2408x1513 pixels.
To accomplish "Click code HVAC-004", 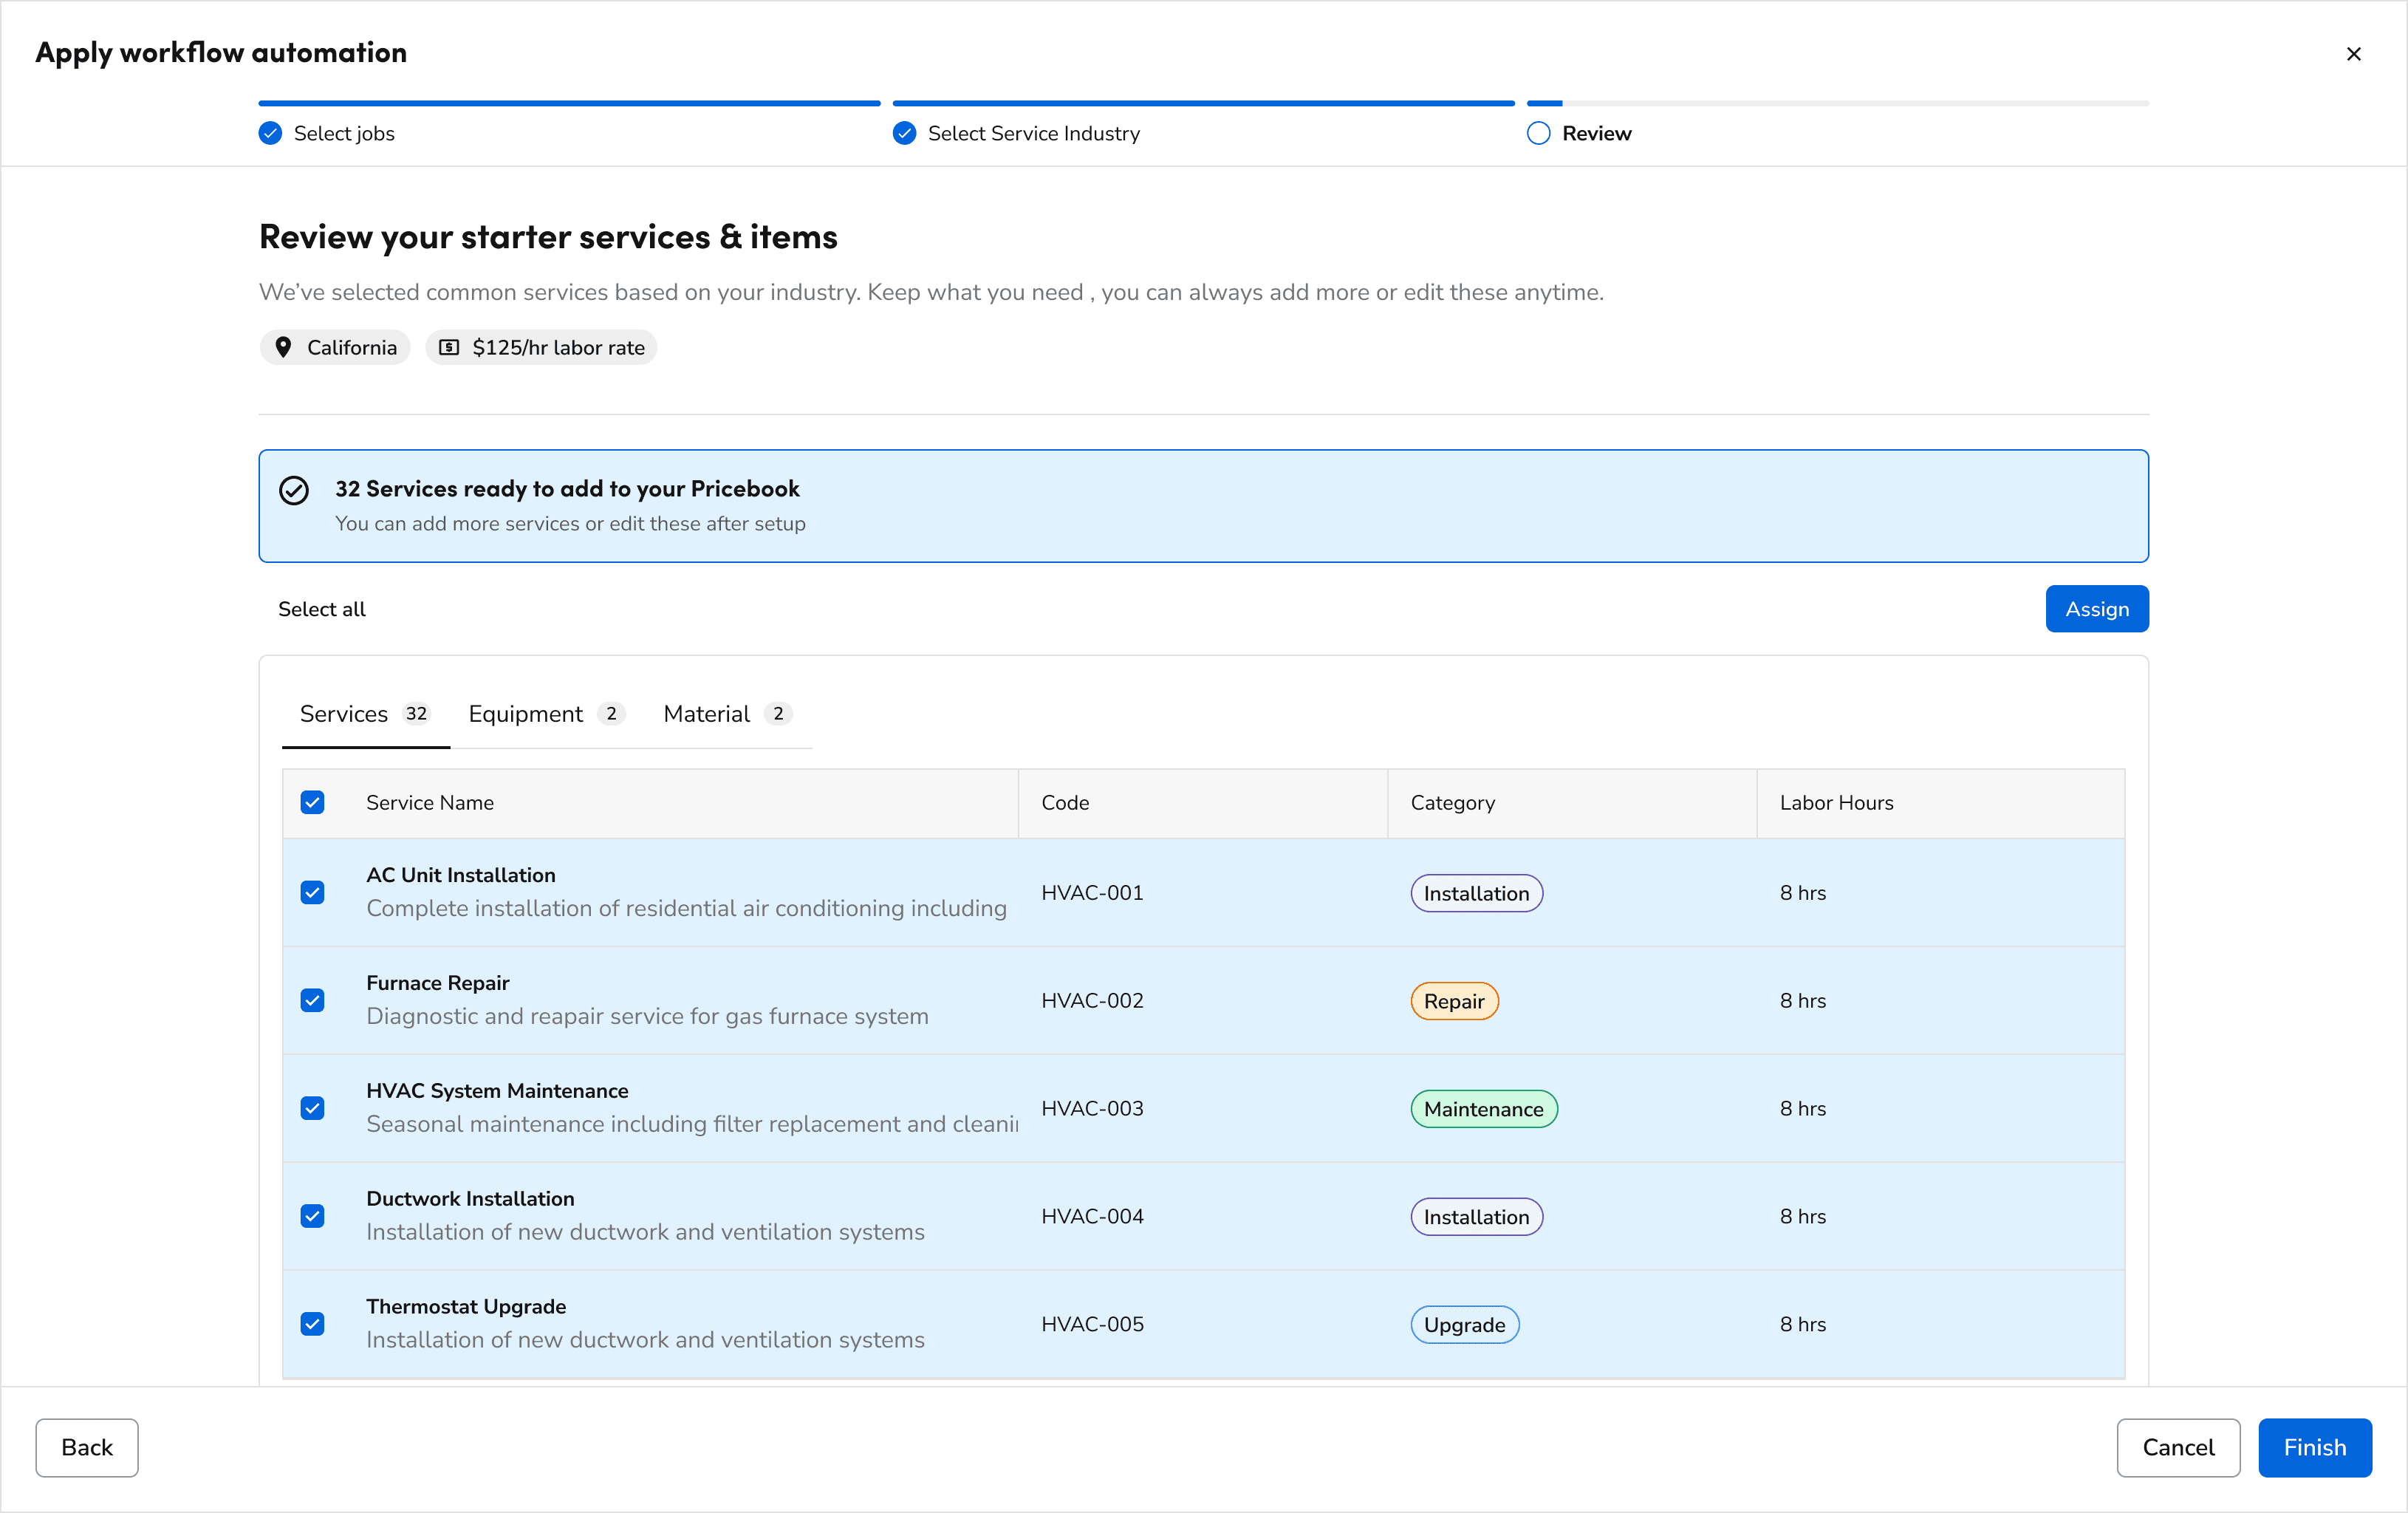I will point(1092,1216).
